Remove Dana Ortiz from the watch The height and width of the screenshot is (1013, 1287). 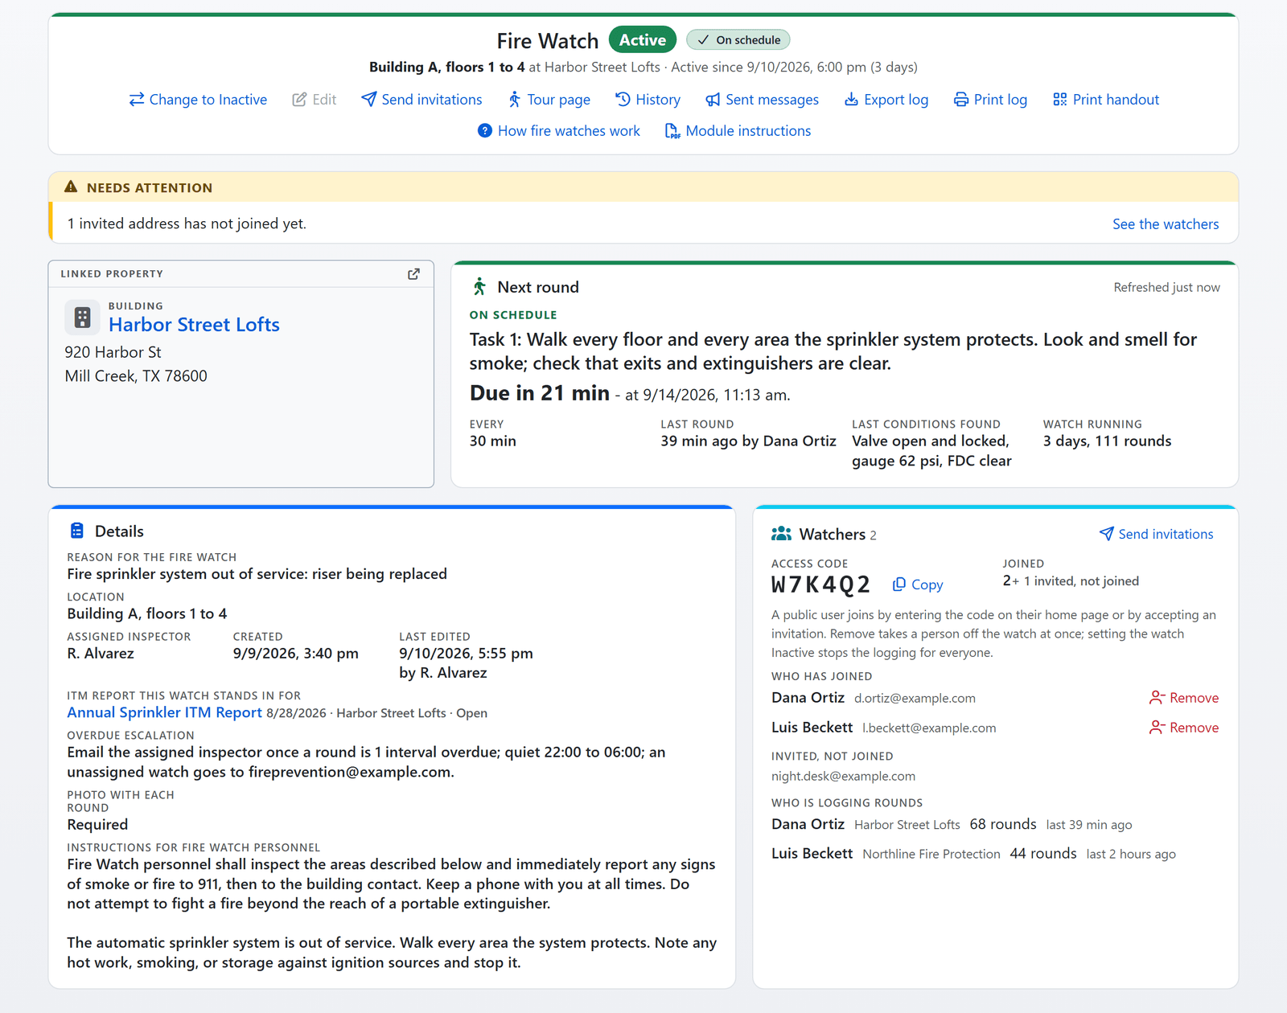tap(1184, 698)
